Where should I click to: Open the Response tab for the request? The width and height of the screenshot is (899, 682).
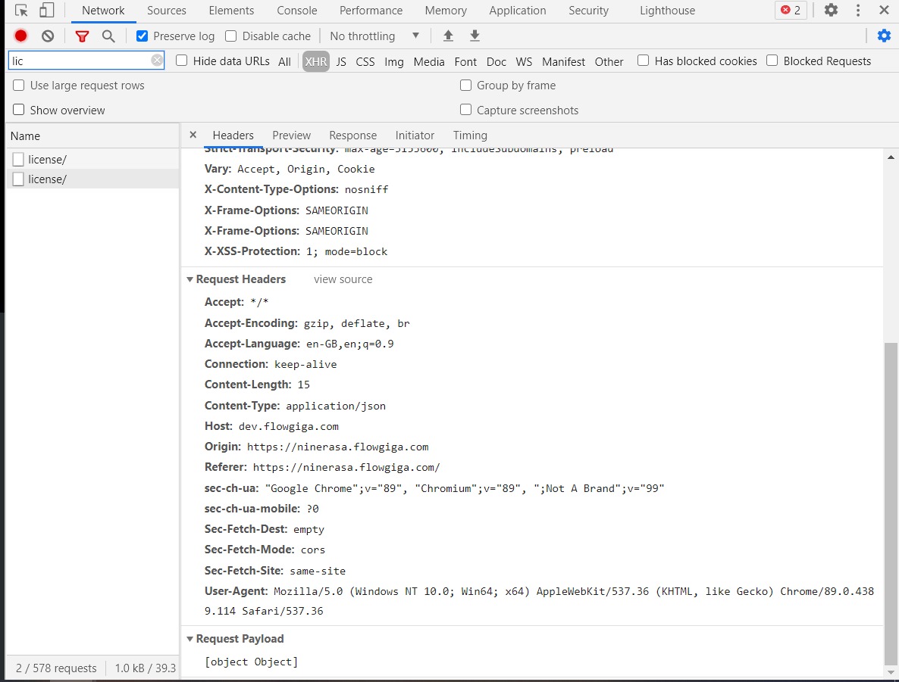tap(352, 135)
